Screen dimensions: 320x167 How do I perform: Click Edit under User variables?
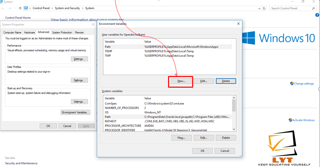(x=204, y=81)
